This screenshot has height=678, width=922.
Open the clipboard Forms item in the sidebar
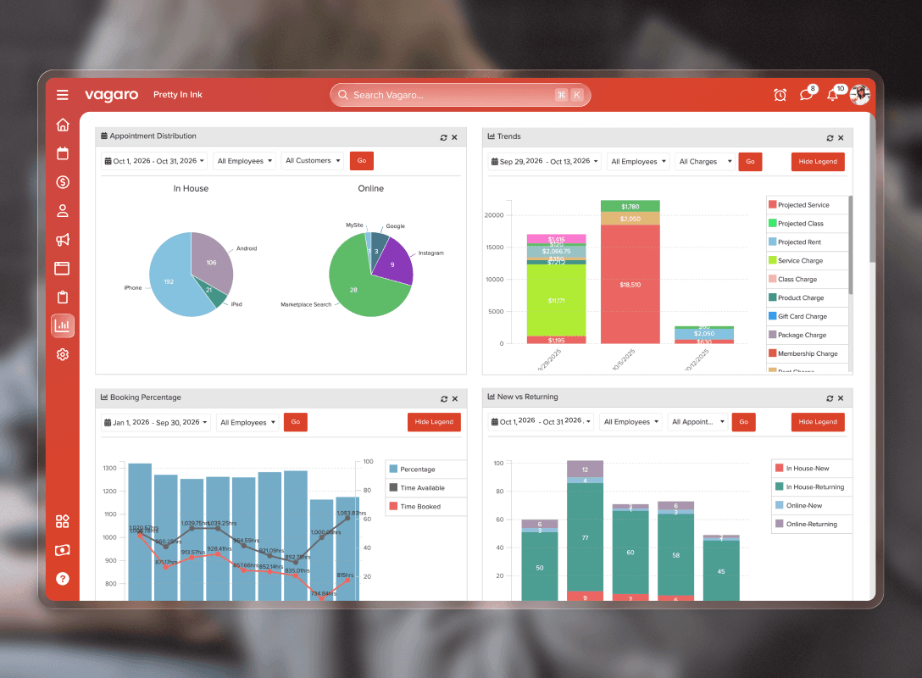pos(63,297)
